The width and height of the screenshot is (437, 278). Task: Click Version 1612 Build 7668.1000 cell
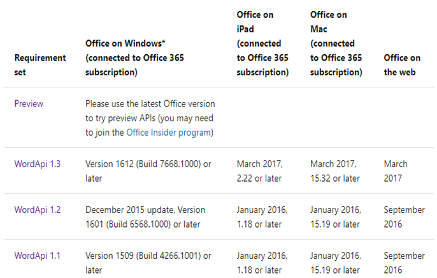148,171
